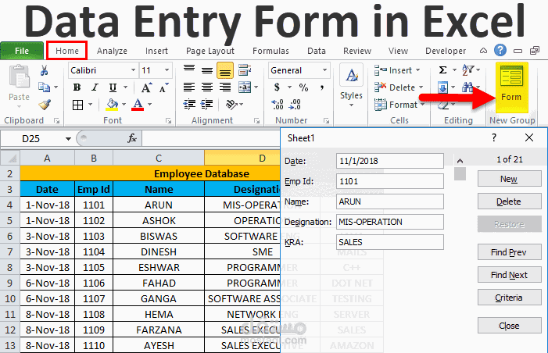This screenshot has height=353, width=548.
Task: Open the File tab
Action: [x=22, y=51]
